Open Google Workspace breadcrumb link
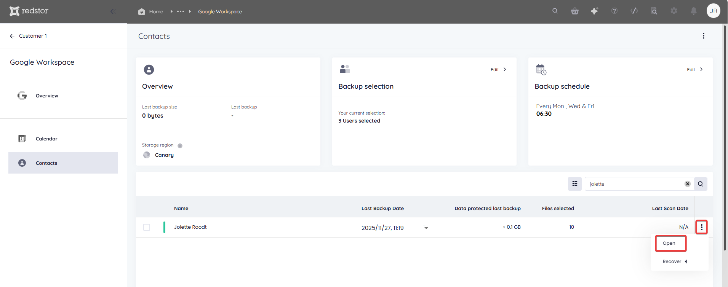The width and height of the screenshot is (728, 287). [x=220, y=11]
